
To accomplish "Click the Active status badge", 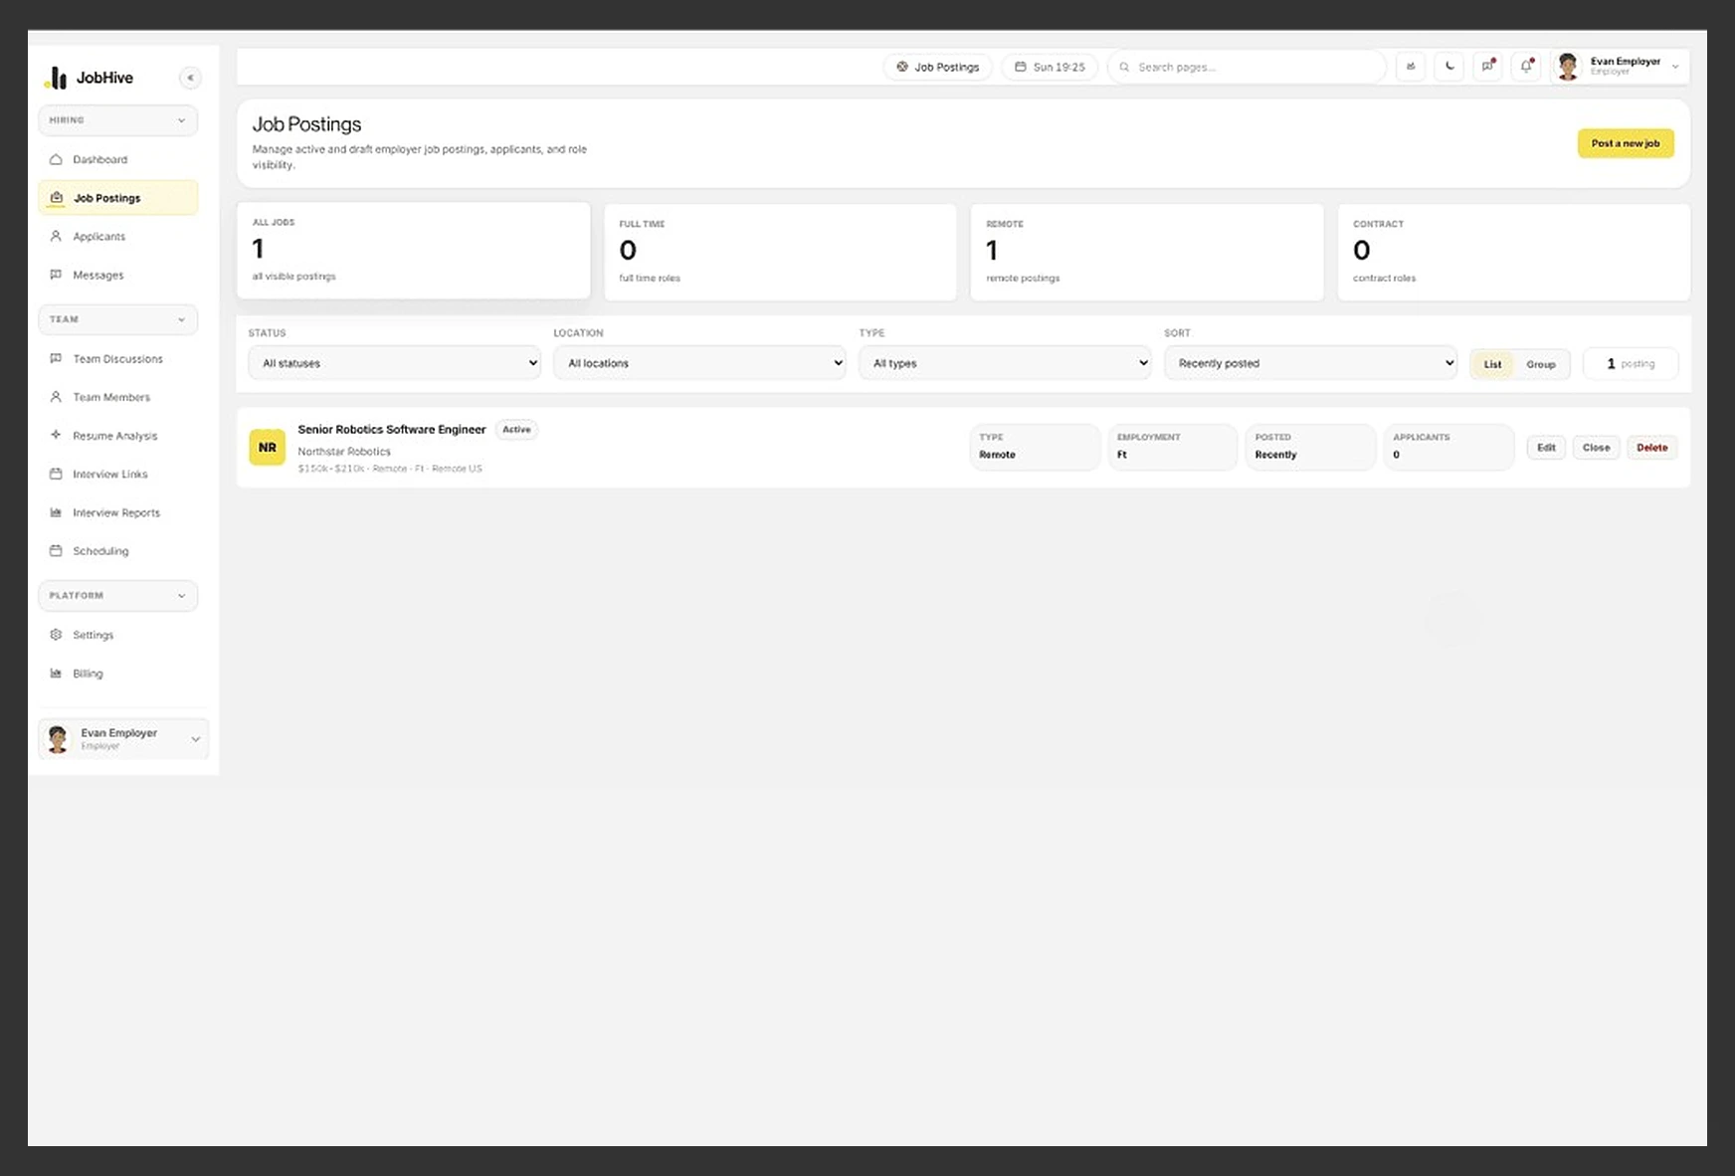I will (516, 430).
